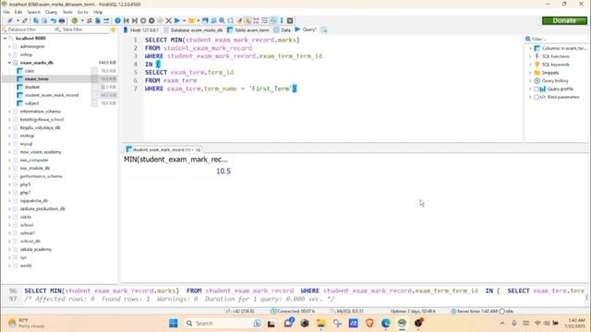Image resolution: width=591 pixels, height=332 pixels.
Task: Open dropdown arrow beside the folder icon
Action: (x=199, y=20)
